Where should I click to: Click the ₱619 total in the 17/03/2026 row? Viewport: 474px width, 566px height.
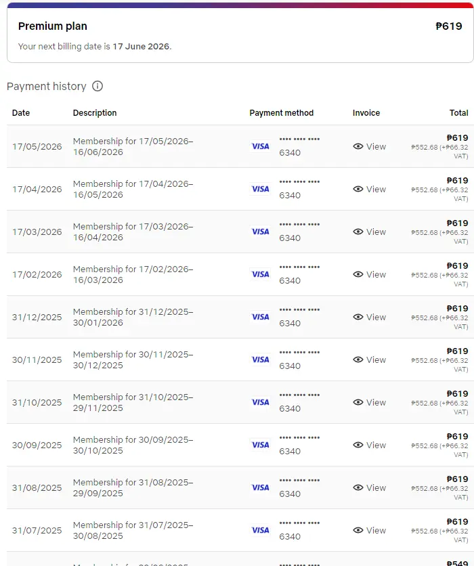click(x=457, y=223)
